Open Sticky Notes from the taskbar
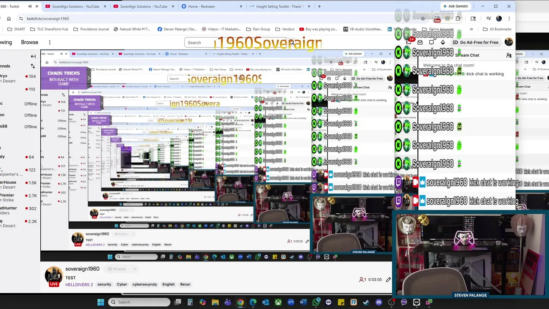 341,302
